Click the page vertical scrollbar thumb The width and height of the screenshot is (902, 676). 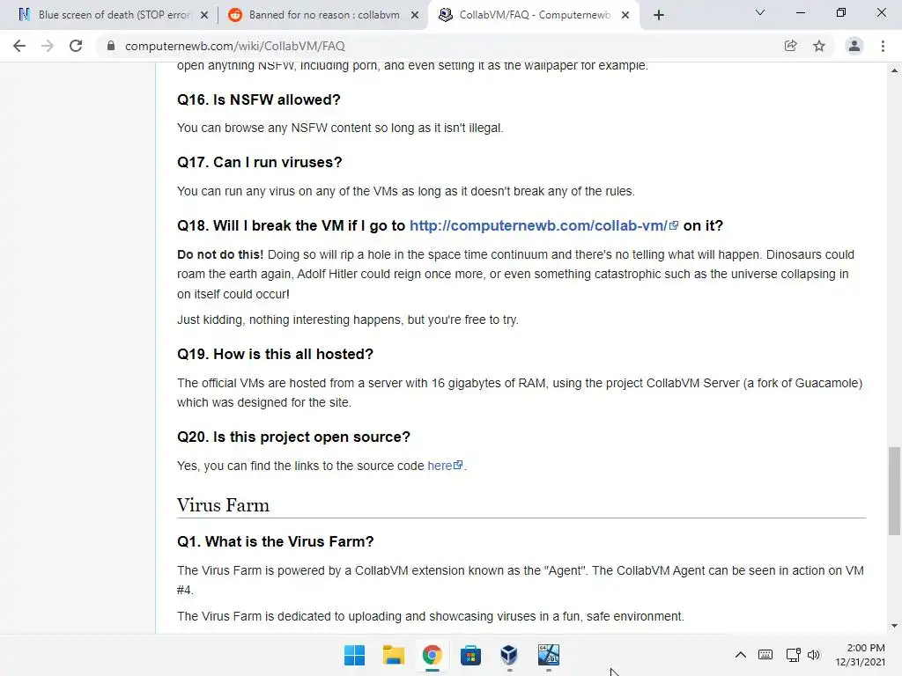[894, 491]
